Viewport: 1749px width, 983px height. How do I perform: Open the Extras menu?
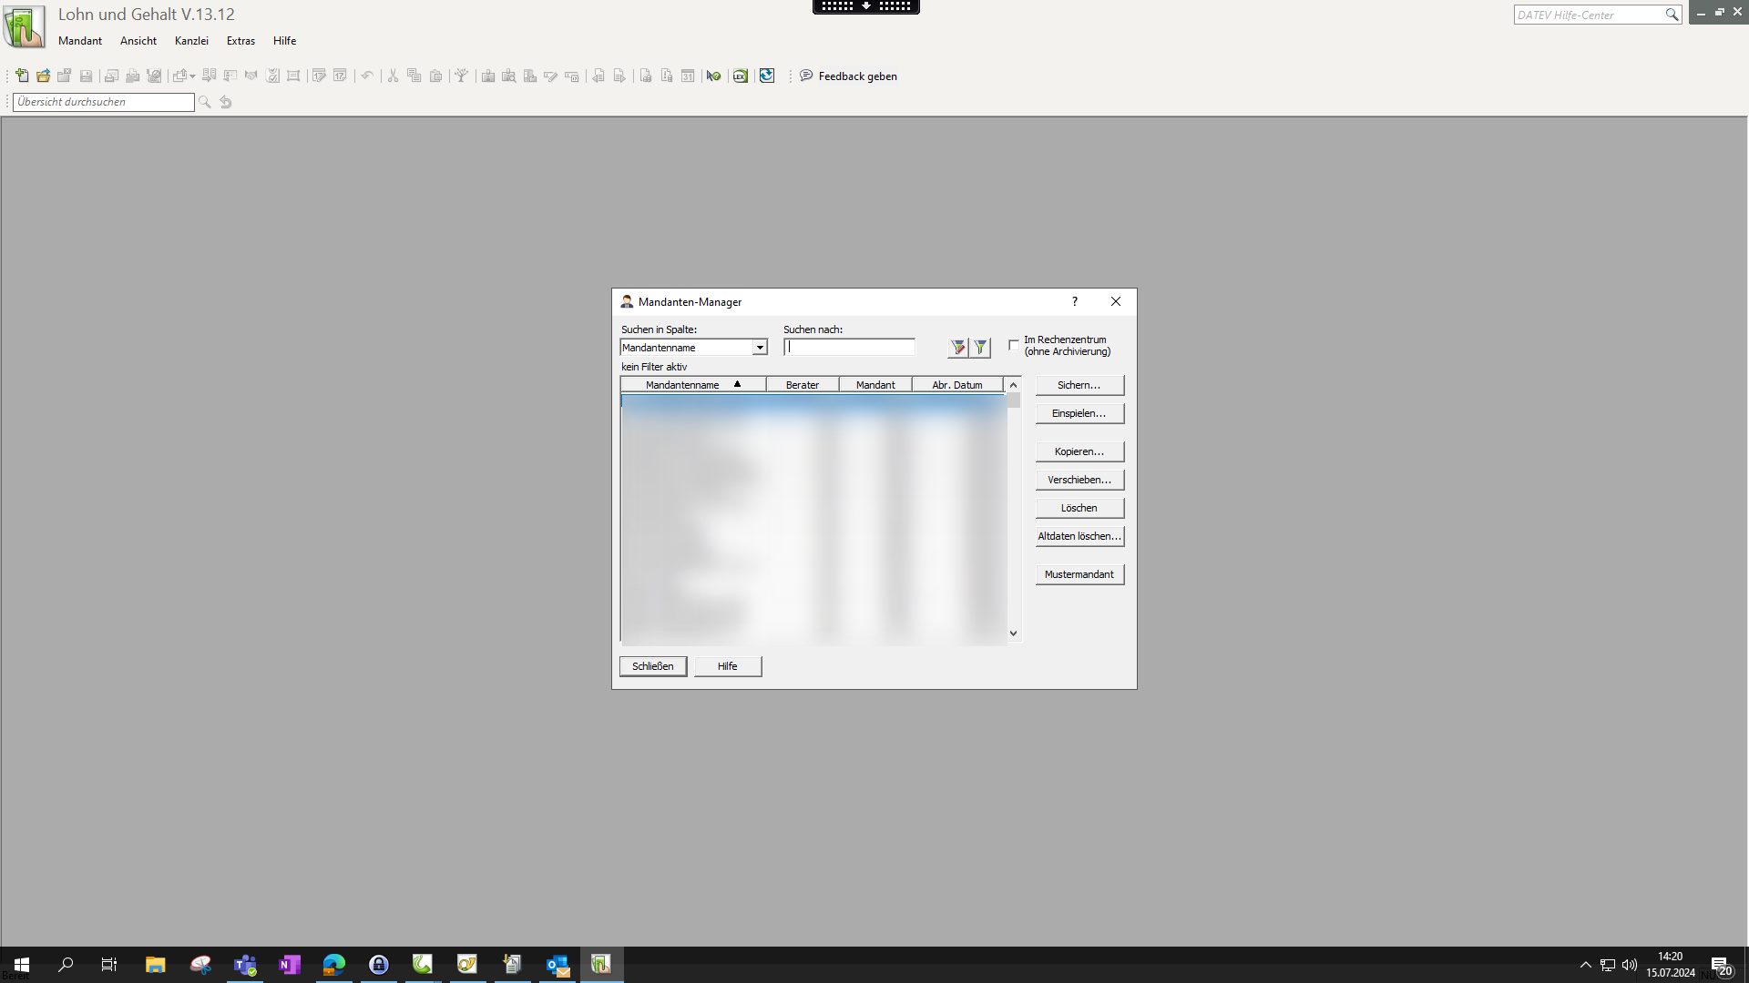point(240,41)
